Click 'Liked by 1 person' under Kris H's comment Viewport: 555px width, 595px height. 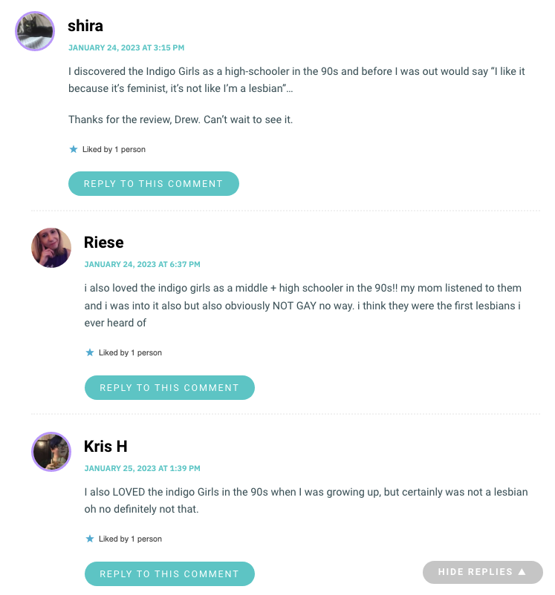tap(130, 539)
